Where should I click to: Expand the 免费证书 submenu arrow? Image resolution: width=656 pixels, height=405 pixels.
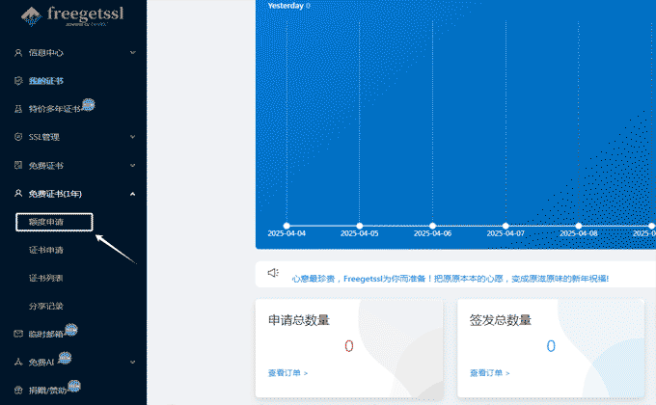tap(132, 165)
